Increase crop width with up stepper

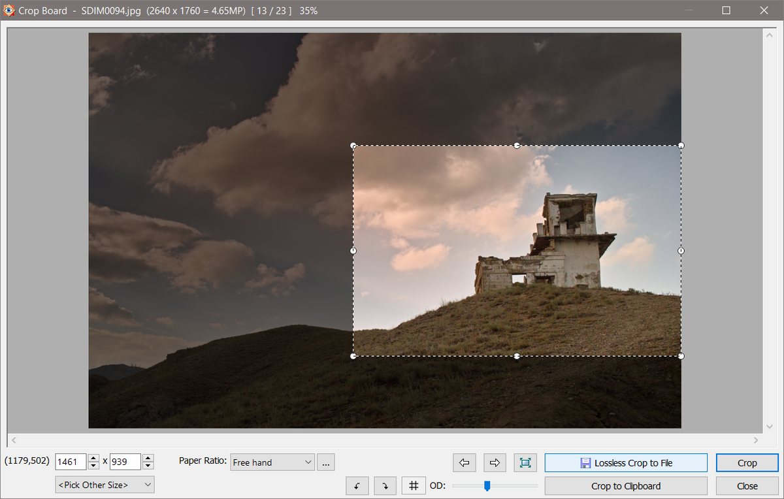(93, 458)
